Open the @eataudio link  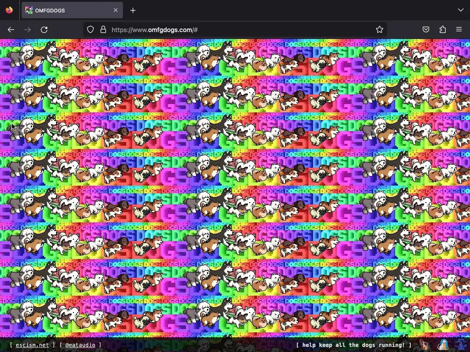pyautogui.click(x=80, y=345)
